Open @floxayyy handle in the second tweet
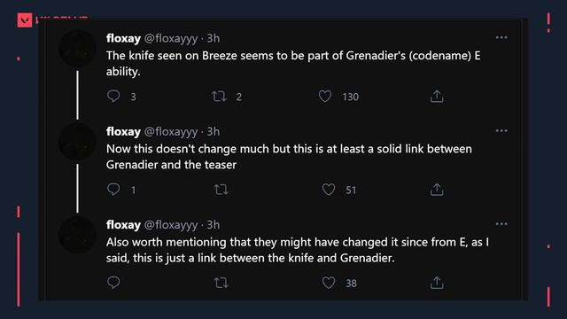 171,132
